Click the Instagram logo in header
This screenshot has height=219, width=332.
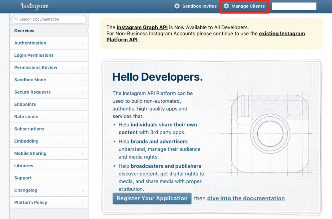(x=35, y=7)
